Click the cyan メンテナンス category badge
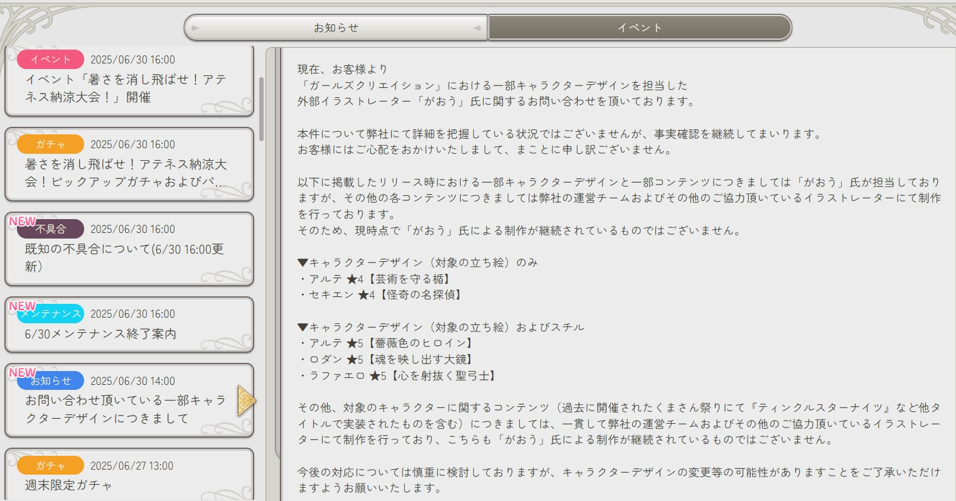Screen dimensions: 956x501 [x=50, y=314]
